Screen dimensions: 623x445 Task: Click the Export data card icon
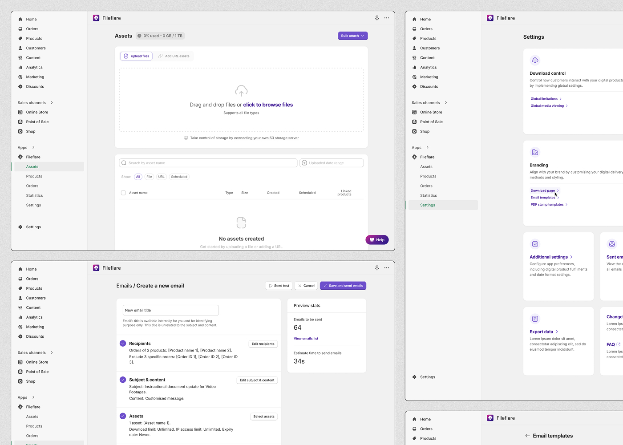535,319
